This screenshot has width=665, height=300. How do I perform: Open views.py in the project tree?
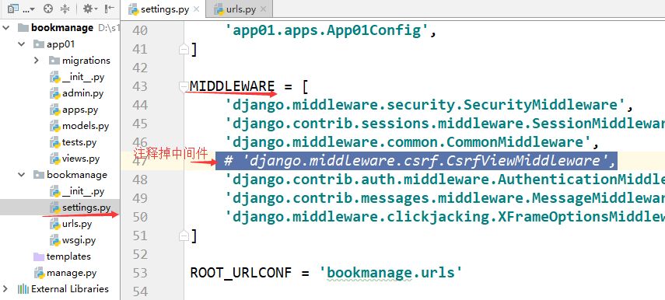81,159
